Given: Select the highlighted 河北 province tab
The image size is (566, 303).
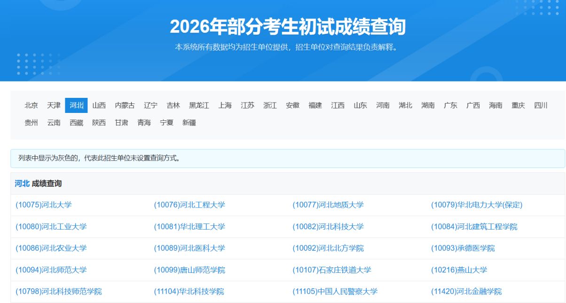Looking at the screenshot, I should pos(77,105).
